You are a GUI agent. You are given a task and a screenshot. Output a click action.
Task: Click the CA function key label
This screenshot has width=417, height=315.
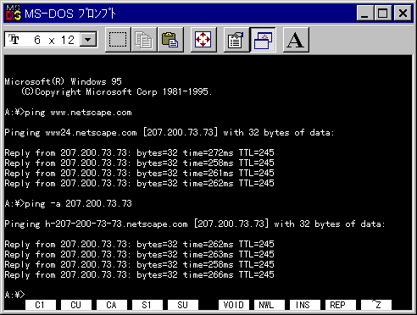tap(111, 305)
